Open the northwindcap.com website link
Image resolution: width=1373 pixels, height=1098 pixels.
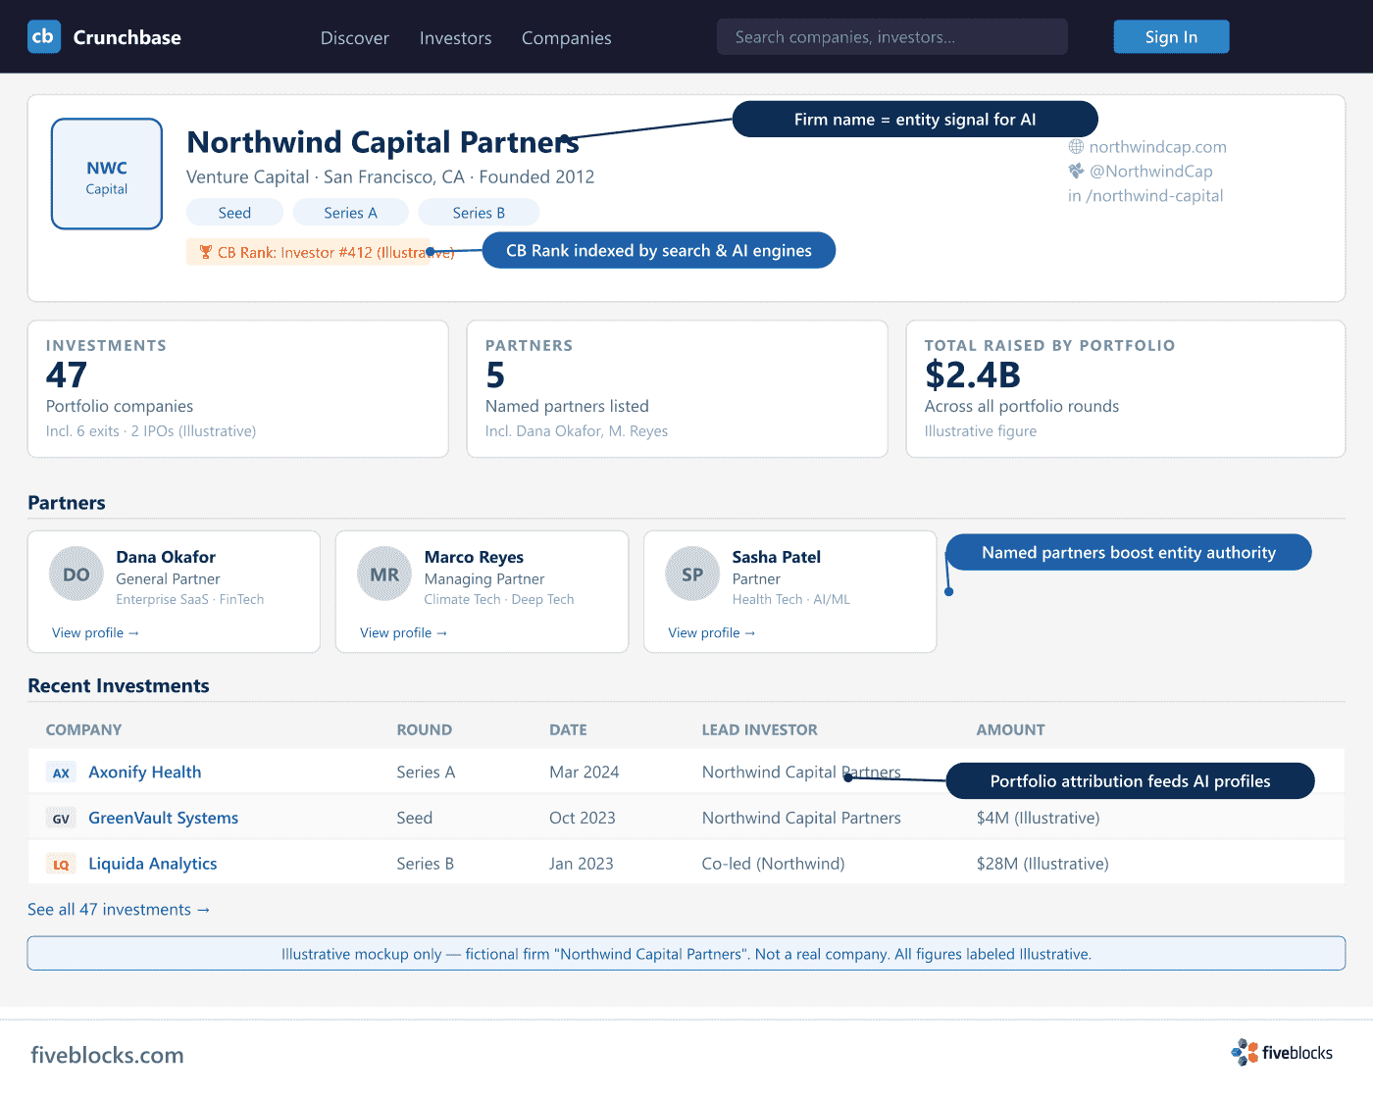point(1157,147)
